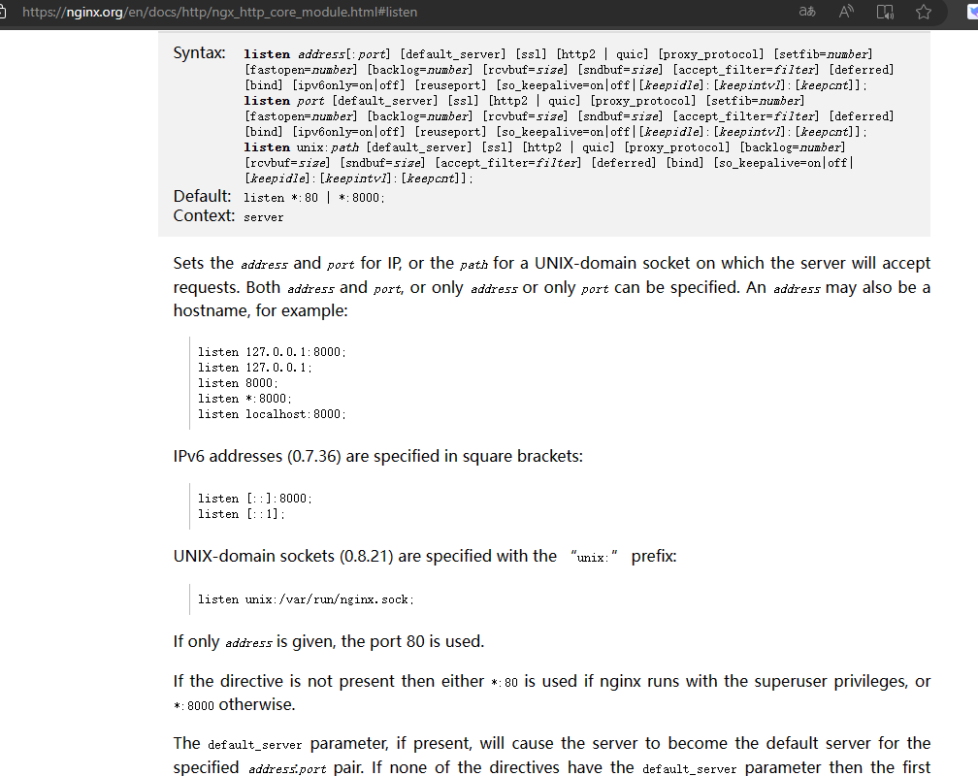This screenshot has width=978, height=776.
Task: Click the "server" context value
Action: pos(264,217)
